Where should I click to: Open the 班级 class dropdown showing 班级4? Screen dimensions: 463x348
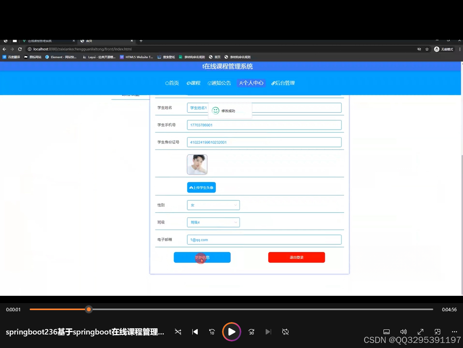(213, 222)
